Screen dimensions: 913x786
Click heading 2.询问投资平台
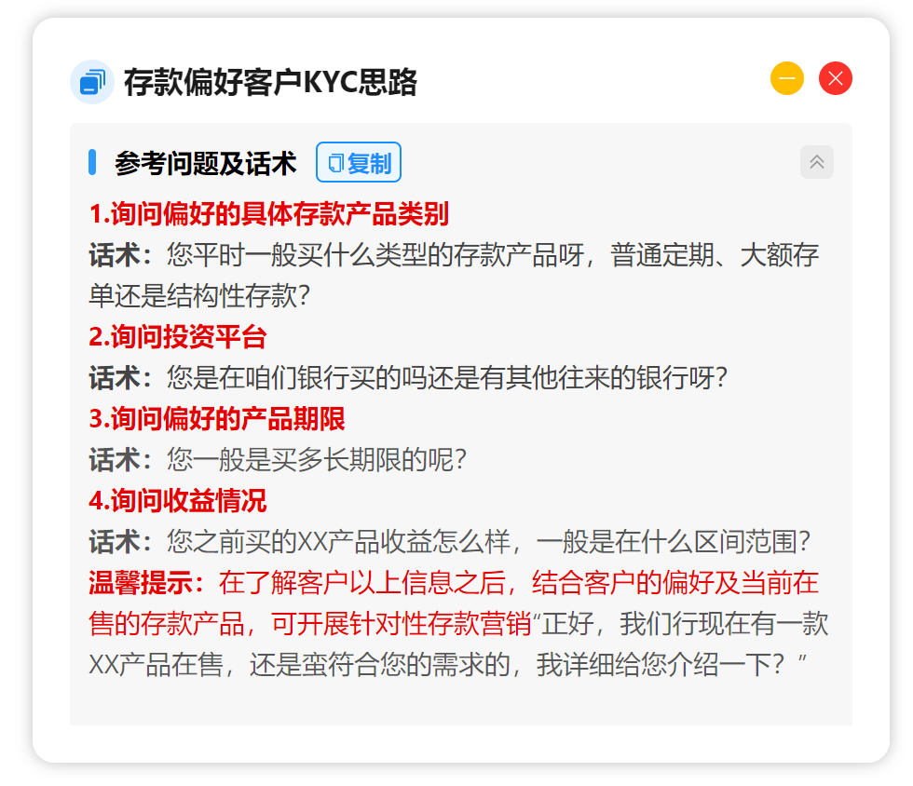click(178, 336)
